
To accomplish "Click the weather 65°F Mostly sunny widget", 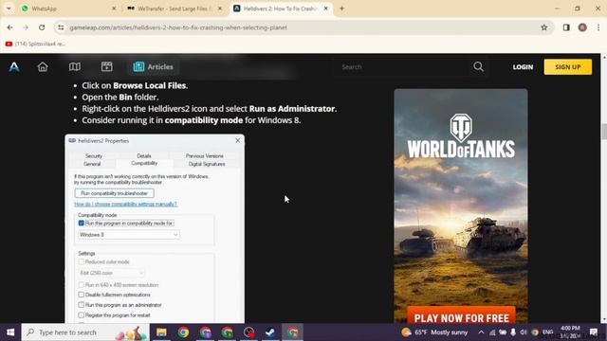I will click(434, 332).
